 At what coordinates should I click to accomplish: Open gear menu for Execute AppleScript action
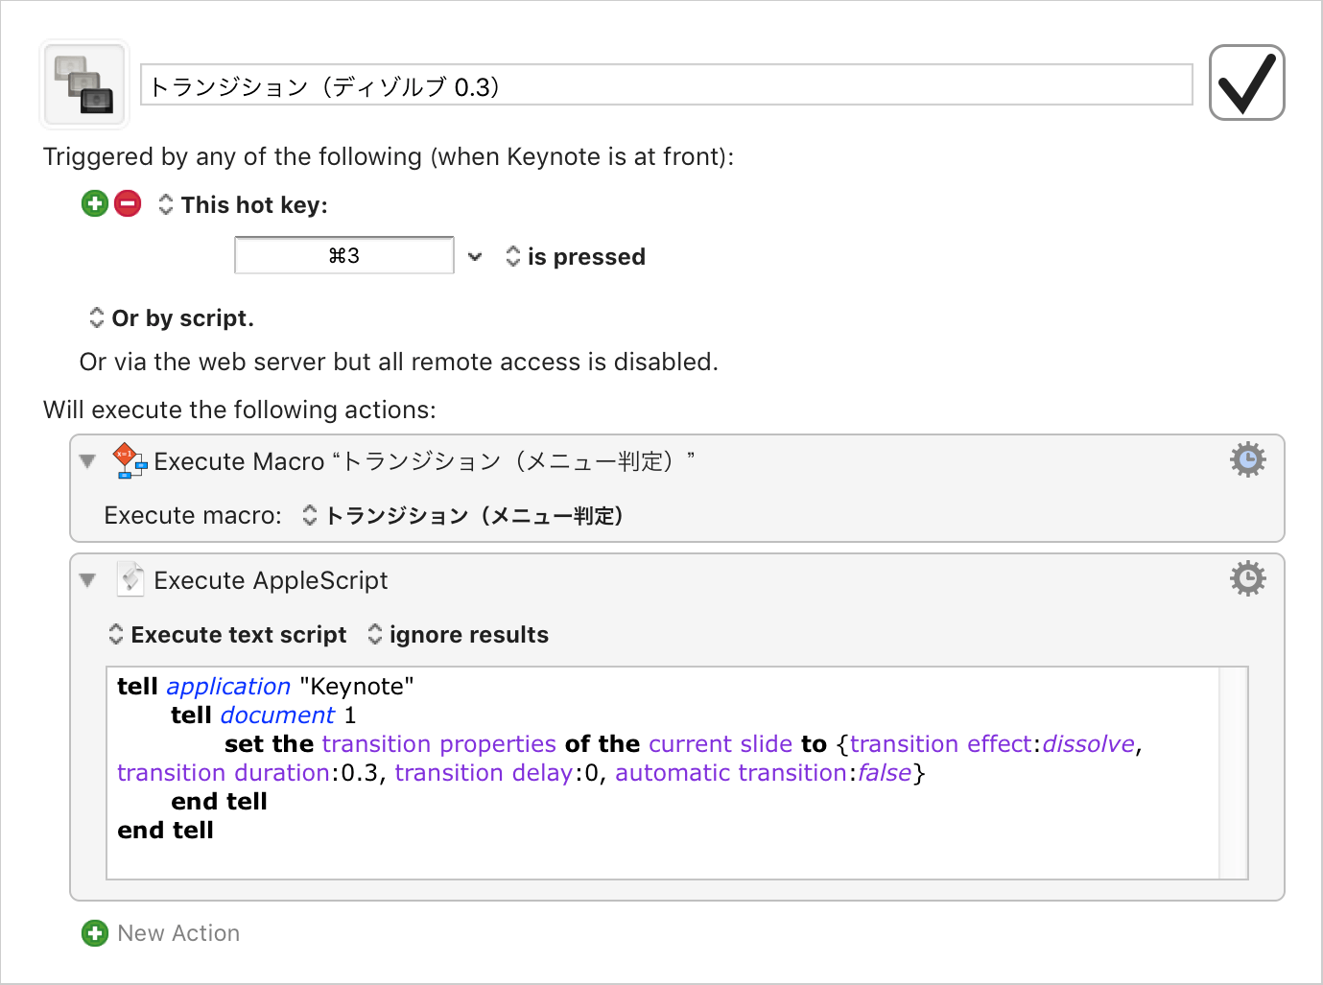(x=1247, y=578)
